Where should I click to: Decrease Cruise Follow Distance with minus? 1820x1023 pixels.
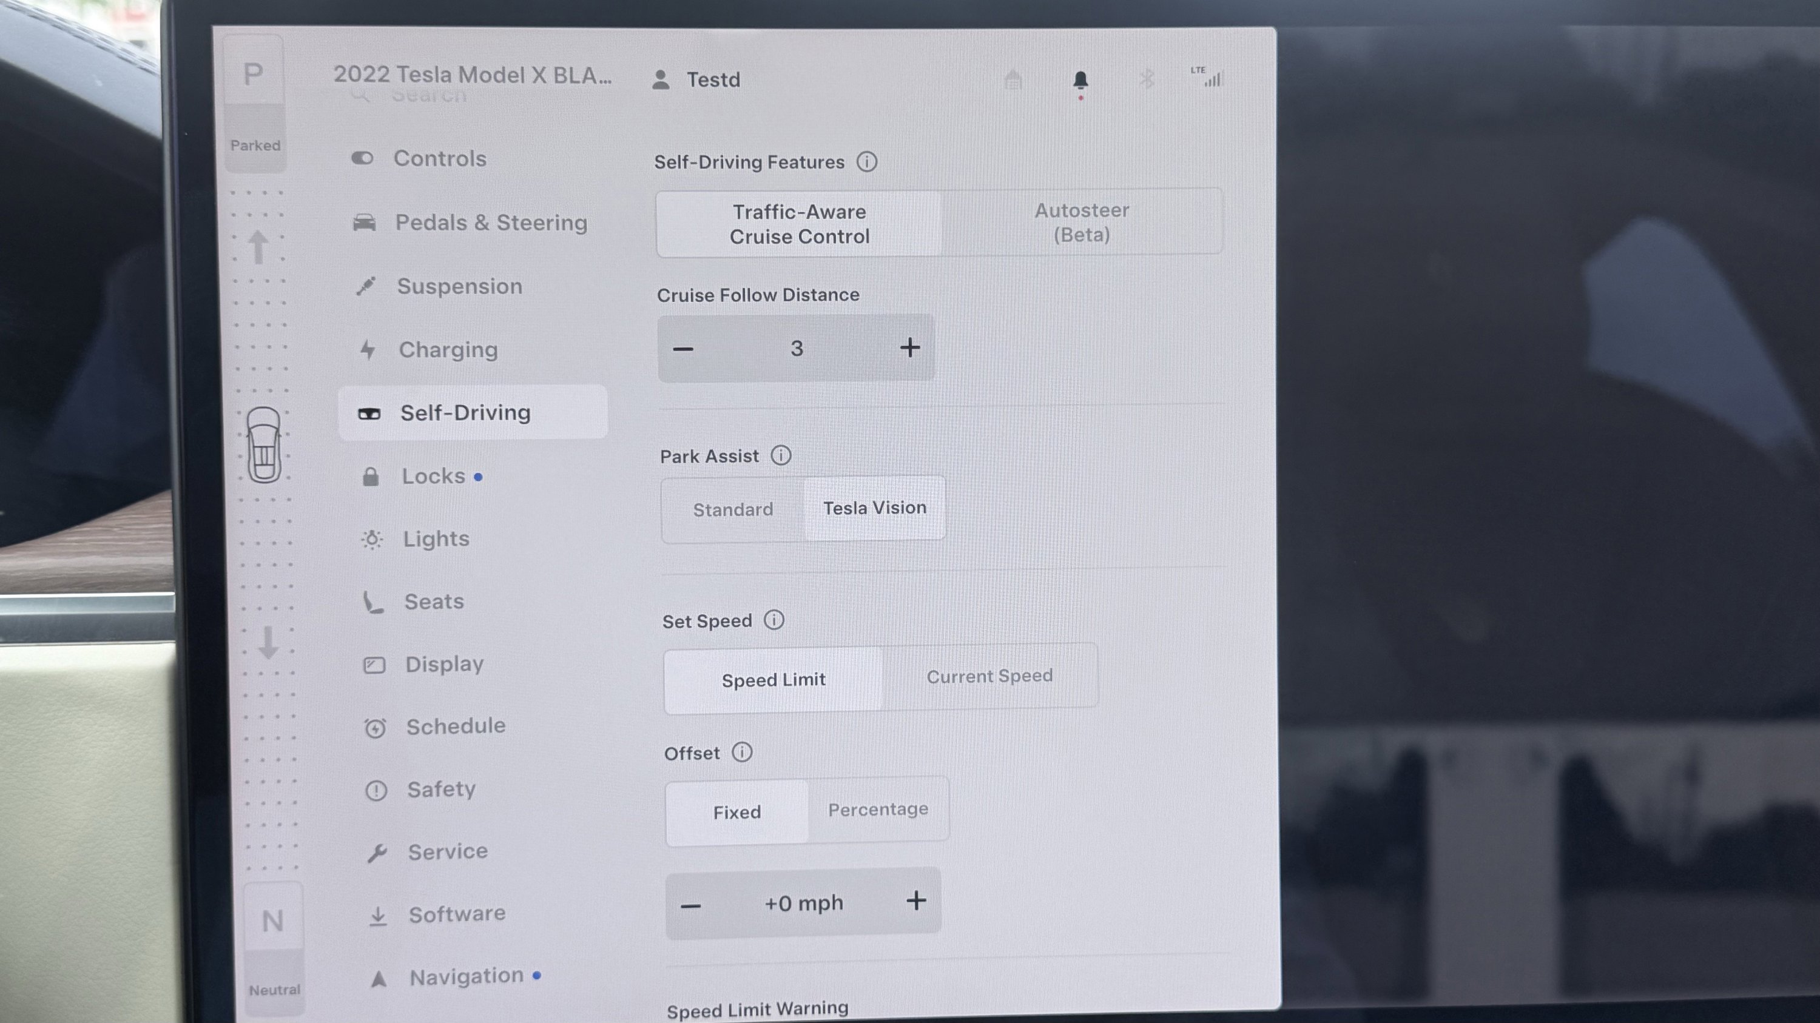[x=682, y=349]
